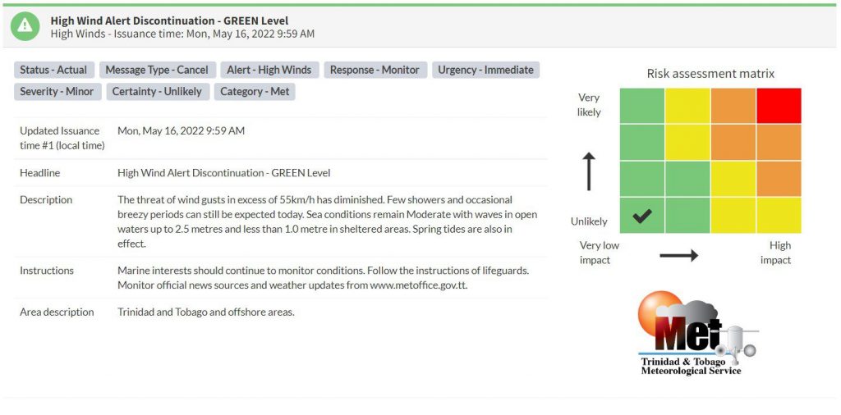Screen dimensions: 841x415
Task: Click the bottom-right yellow matrix cell
Action: click(779, 215)
